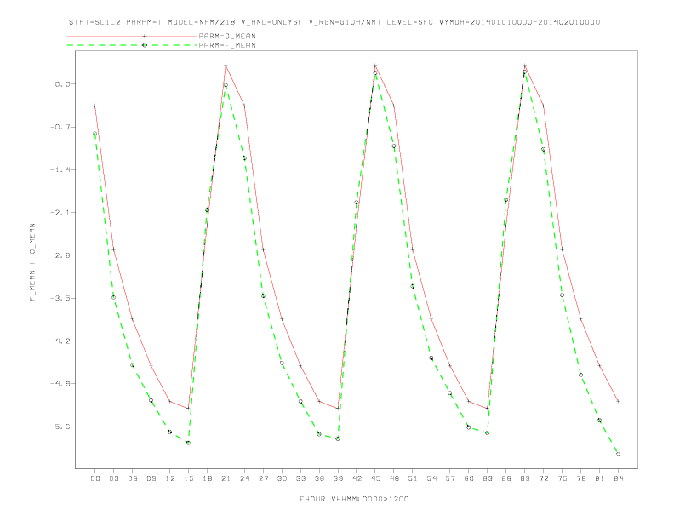Click the x-axis tick label 00
This screenshot has width=674, height=521.
pyautogui.click(x=95, y=478)
